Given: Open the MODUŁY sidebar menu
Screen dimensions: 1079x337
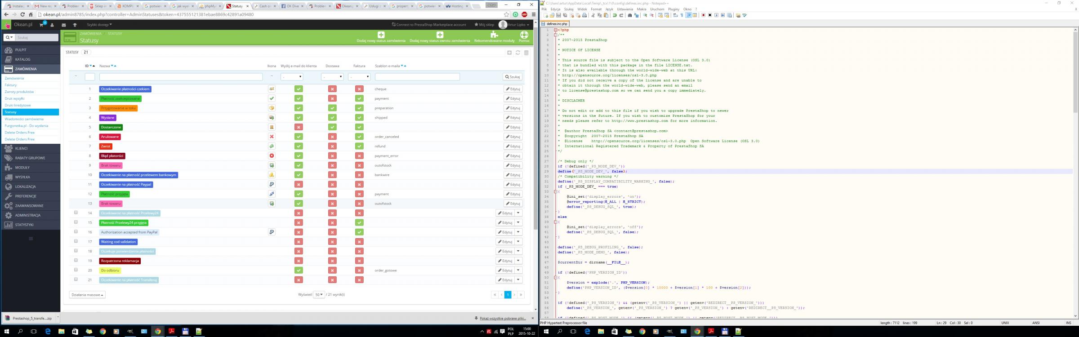Looking at the screenshot, I should tap(30, 168).
